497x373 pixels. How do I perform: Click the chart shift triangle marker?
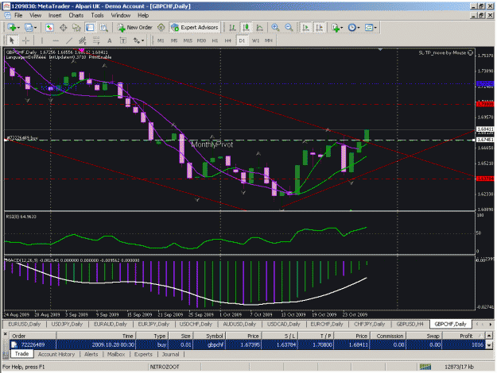click(380, 50)
